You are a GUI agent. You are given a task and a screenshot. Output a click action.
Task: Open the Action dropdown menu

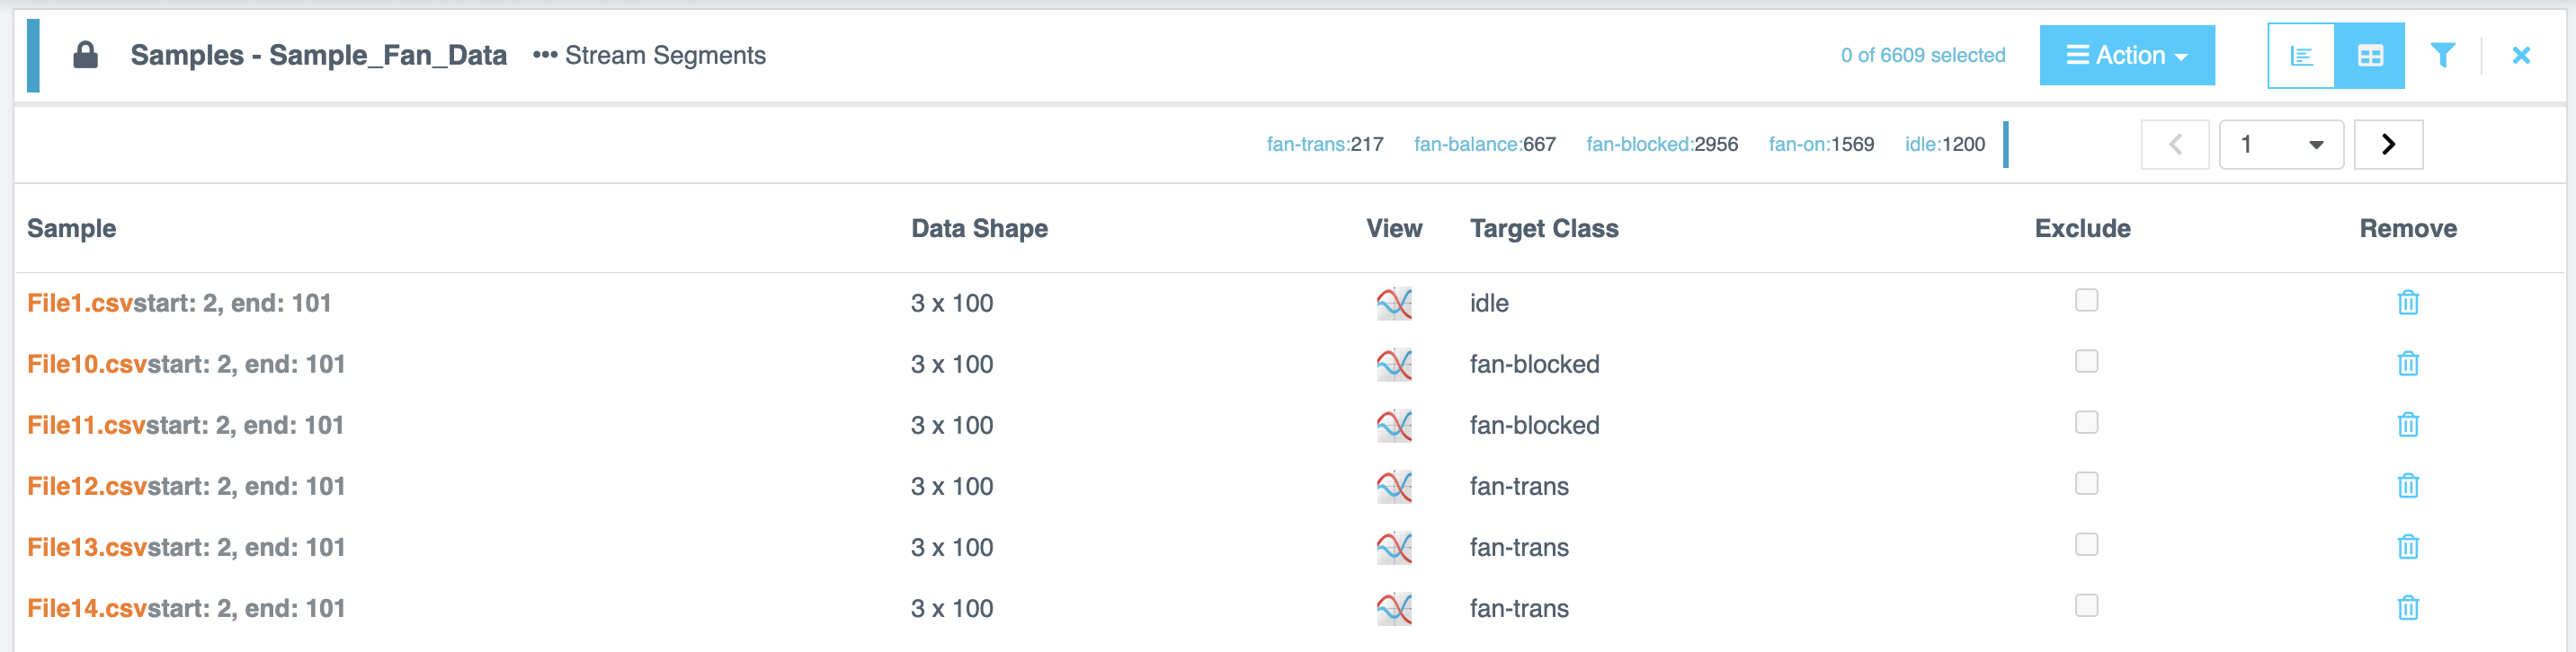tap(2127, 55)
